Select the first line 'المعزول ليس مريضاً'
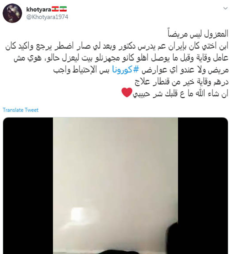Screen dimensions: 231x254 click(x=198, y=34)
